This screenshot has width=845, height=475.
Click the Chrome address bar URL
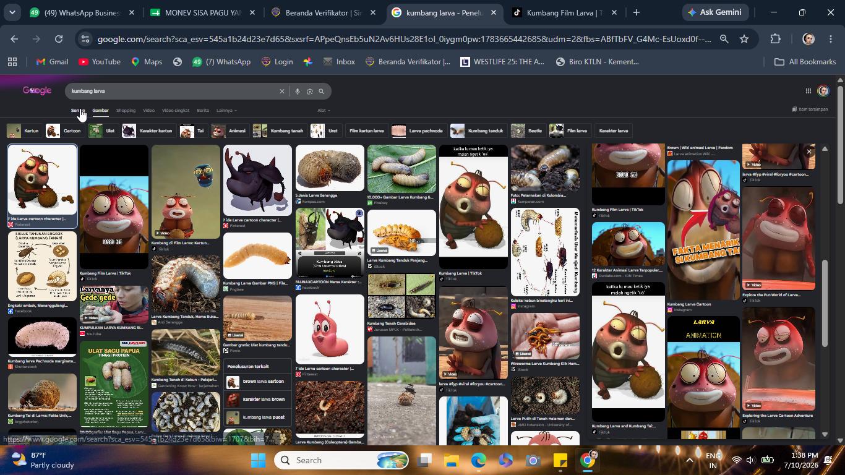pyautogui.click(x=404, y=39)
